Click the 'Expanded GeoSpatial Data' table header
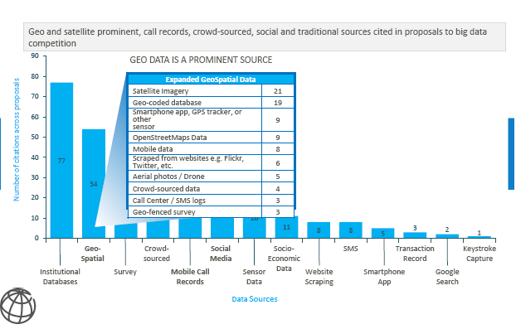Image resolution: width=516 pixels, height=329 pixels. 211,80
